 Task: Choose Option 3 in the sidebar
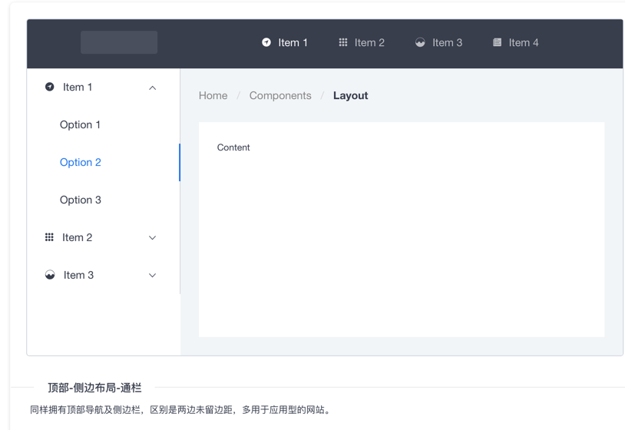(81, 200)
